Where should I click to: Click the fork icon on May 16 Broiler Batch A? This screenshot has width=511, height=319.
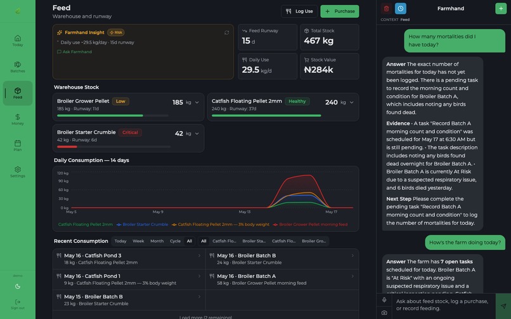(212, 276)
